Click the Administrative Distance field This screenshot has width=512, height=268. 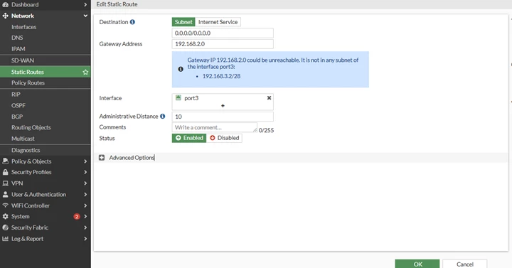point(223,117)
